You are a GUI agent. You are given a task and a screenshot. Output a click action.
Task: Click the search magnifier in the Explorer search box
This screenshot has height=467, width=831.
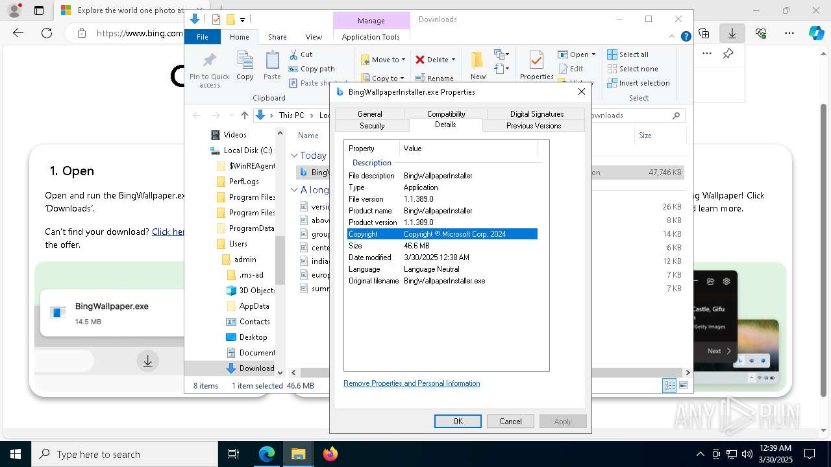pos(676,115)
